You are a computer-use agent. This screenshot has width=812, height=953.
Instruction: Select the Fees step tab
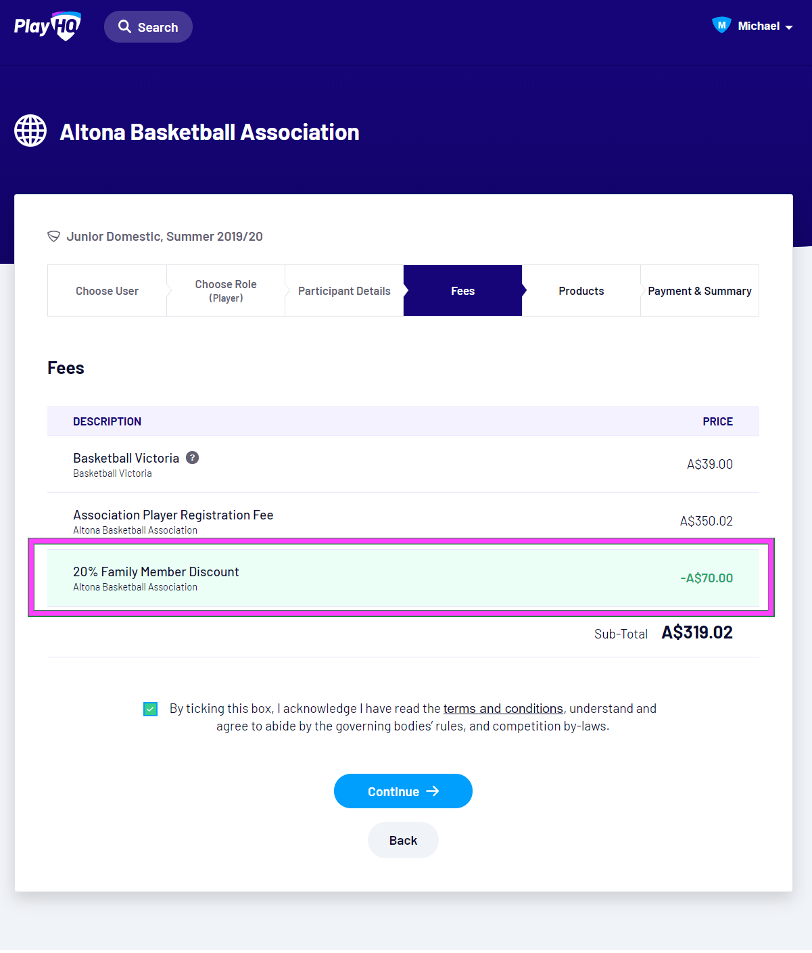[x=462, y=291]
